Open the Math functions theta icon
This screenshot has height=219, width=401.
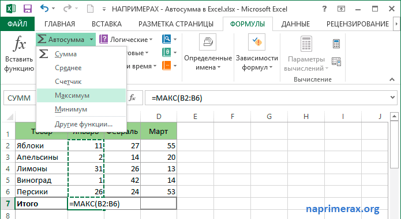[167, 52]
